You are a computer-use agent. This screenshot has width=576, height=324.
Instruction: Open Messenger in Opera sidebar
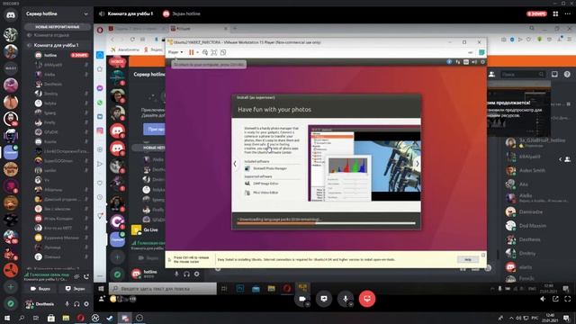tap(100, 88)
